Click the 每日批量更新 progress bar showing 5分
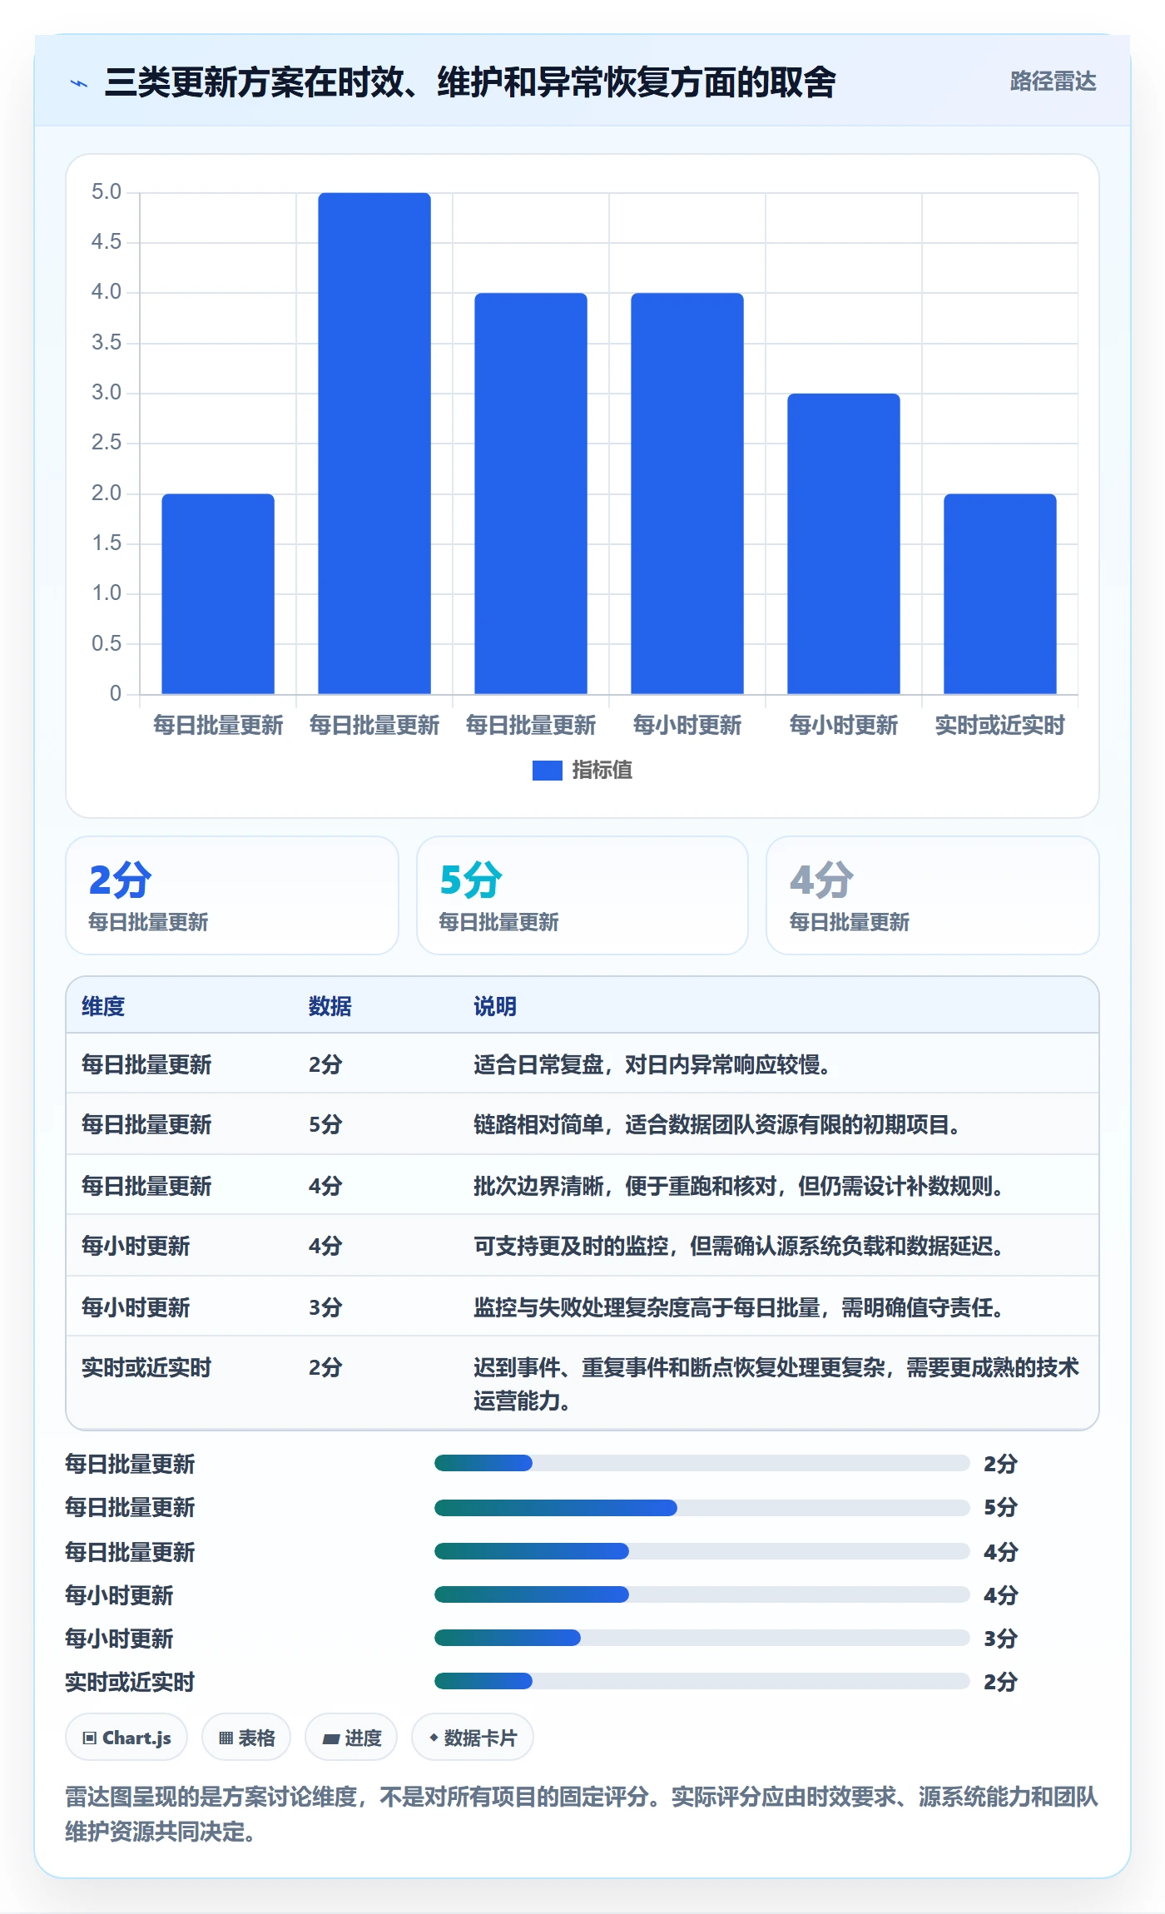 point(701,1507)
